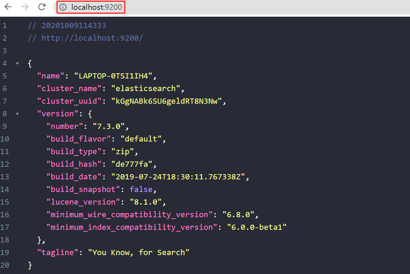Select the "cluster_name" key

point(69,88)
